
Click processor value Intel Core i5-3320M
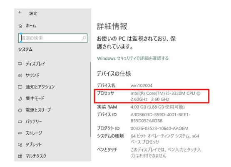tap(165, 96)
